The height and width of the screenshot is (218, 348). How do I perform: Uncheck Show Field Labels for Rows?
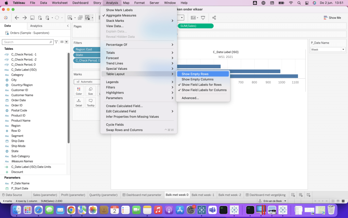click(x=202, y=85)
